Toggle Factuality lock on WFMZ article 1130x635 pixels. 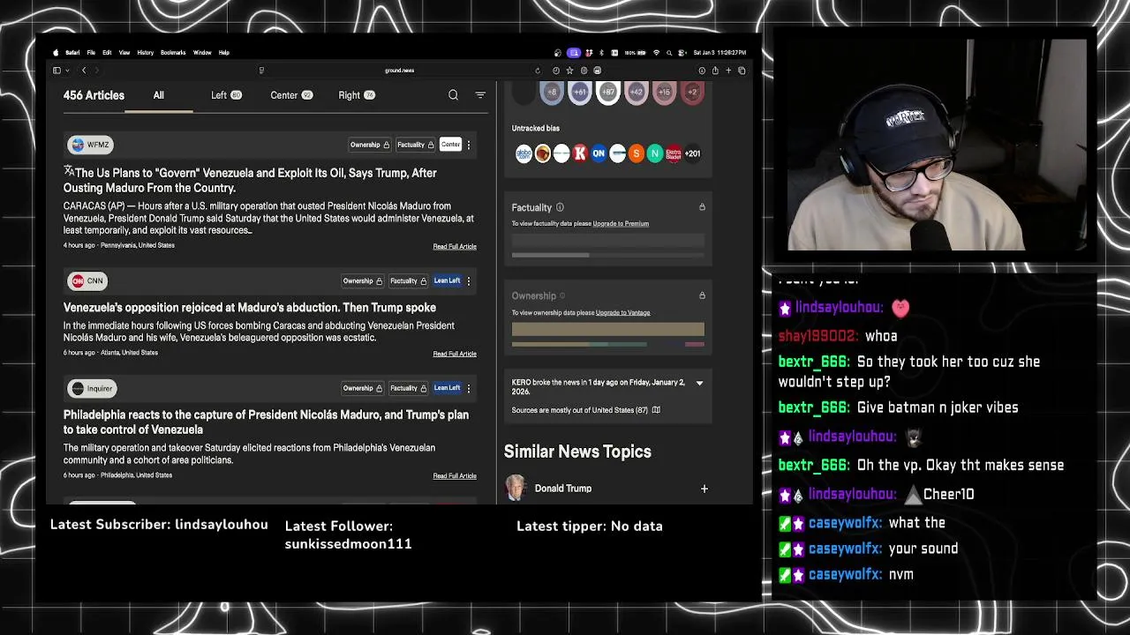415,145
